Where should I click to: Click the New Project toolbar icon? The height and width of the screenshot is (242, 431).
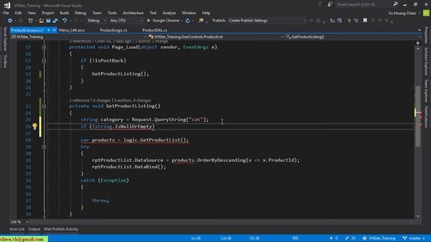click(30, 21)
